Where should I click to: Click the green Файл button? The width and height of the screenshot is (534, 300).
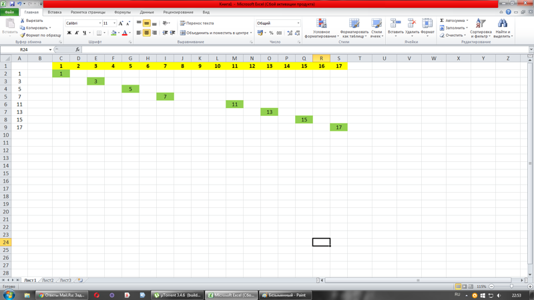9,12
